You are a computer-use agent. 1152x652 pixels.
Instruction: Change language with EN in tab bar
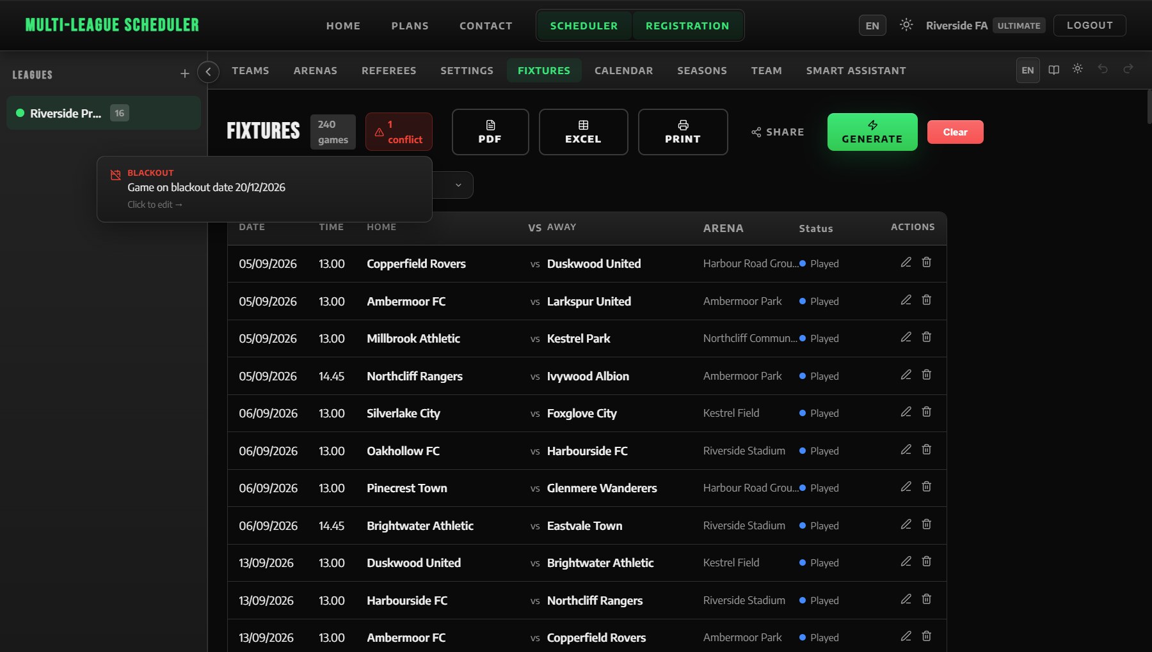(1028, 70)
